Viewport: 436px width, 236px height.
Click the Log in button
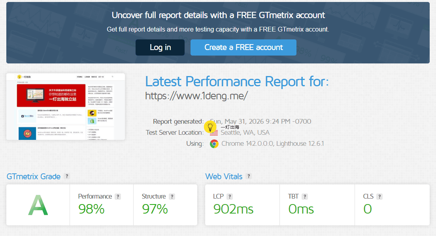[160, 47]
